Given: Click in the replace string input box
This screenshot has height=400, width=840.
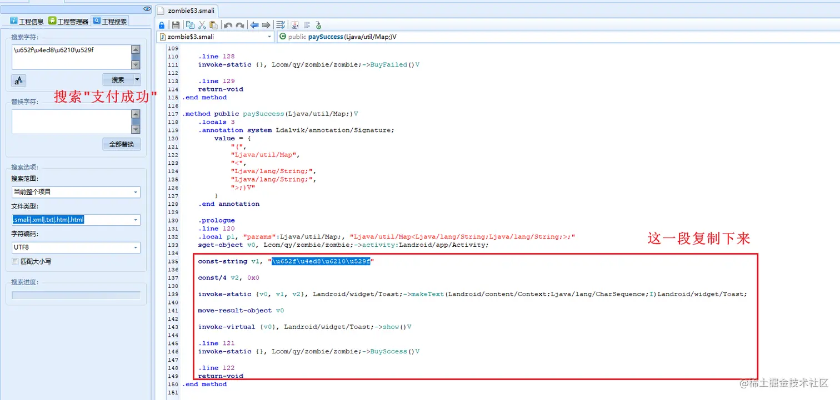Looking at the screenshot, I should (x=71, y=121).
